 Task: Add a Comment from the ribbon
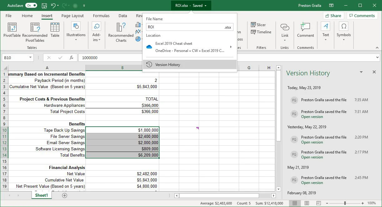(306, 30)
